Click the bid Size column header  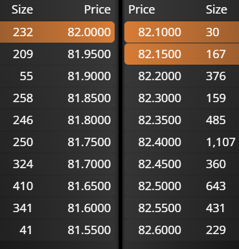click(x=22, y=10)
